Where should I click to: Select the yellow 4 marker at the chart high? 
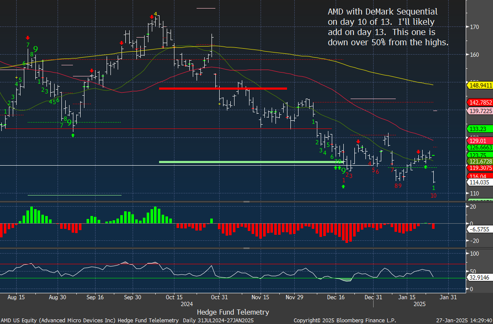[x=155, y=14]
